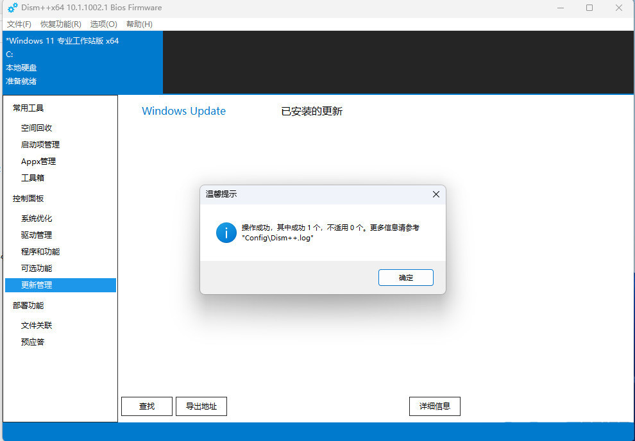Open Appx管理 in the sidebar

click(37, 161)
